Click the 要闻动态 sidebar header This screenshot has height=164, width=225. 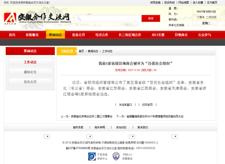point(30,51)
